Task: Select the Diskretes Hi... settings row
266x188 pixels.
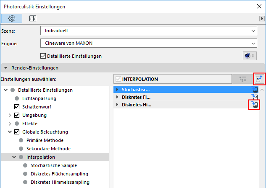Action: click(x=186, y=105)
